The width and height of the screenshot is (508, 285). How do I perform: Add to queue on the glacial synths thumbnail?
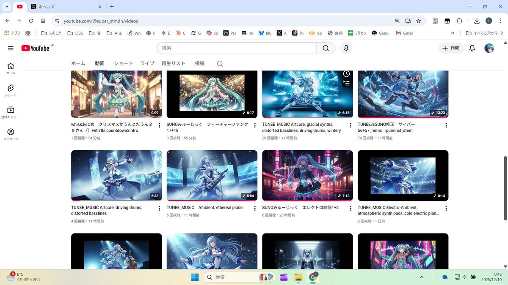(346, 83)
